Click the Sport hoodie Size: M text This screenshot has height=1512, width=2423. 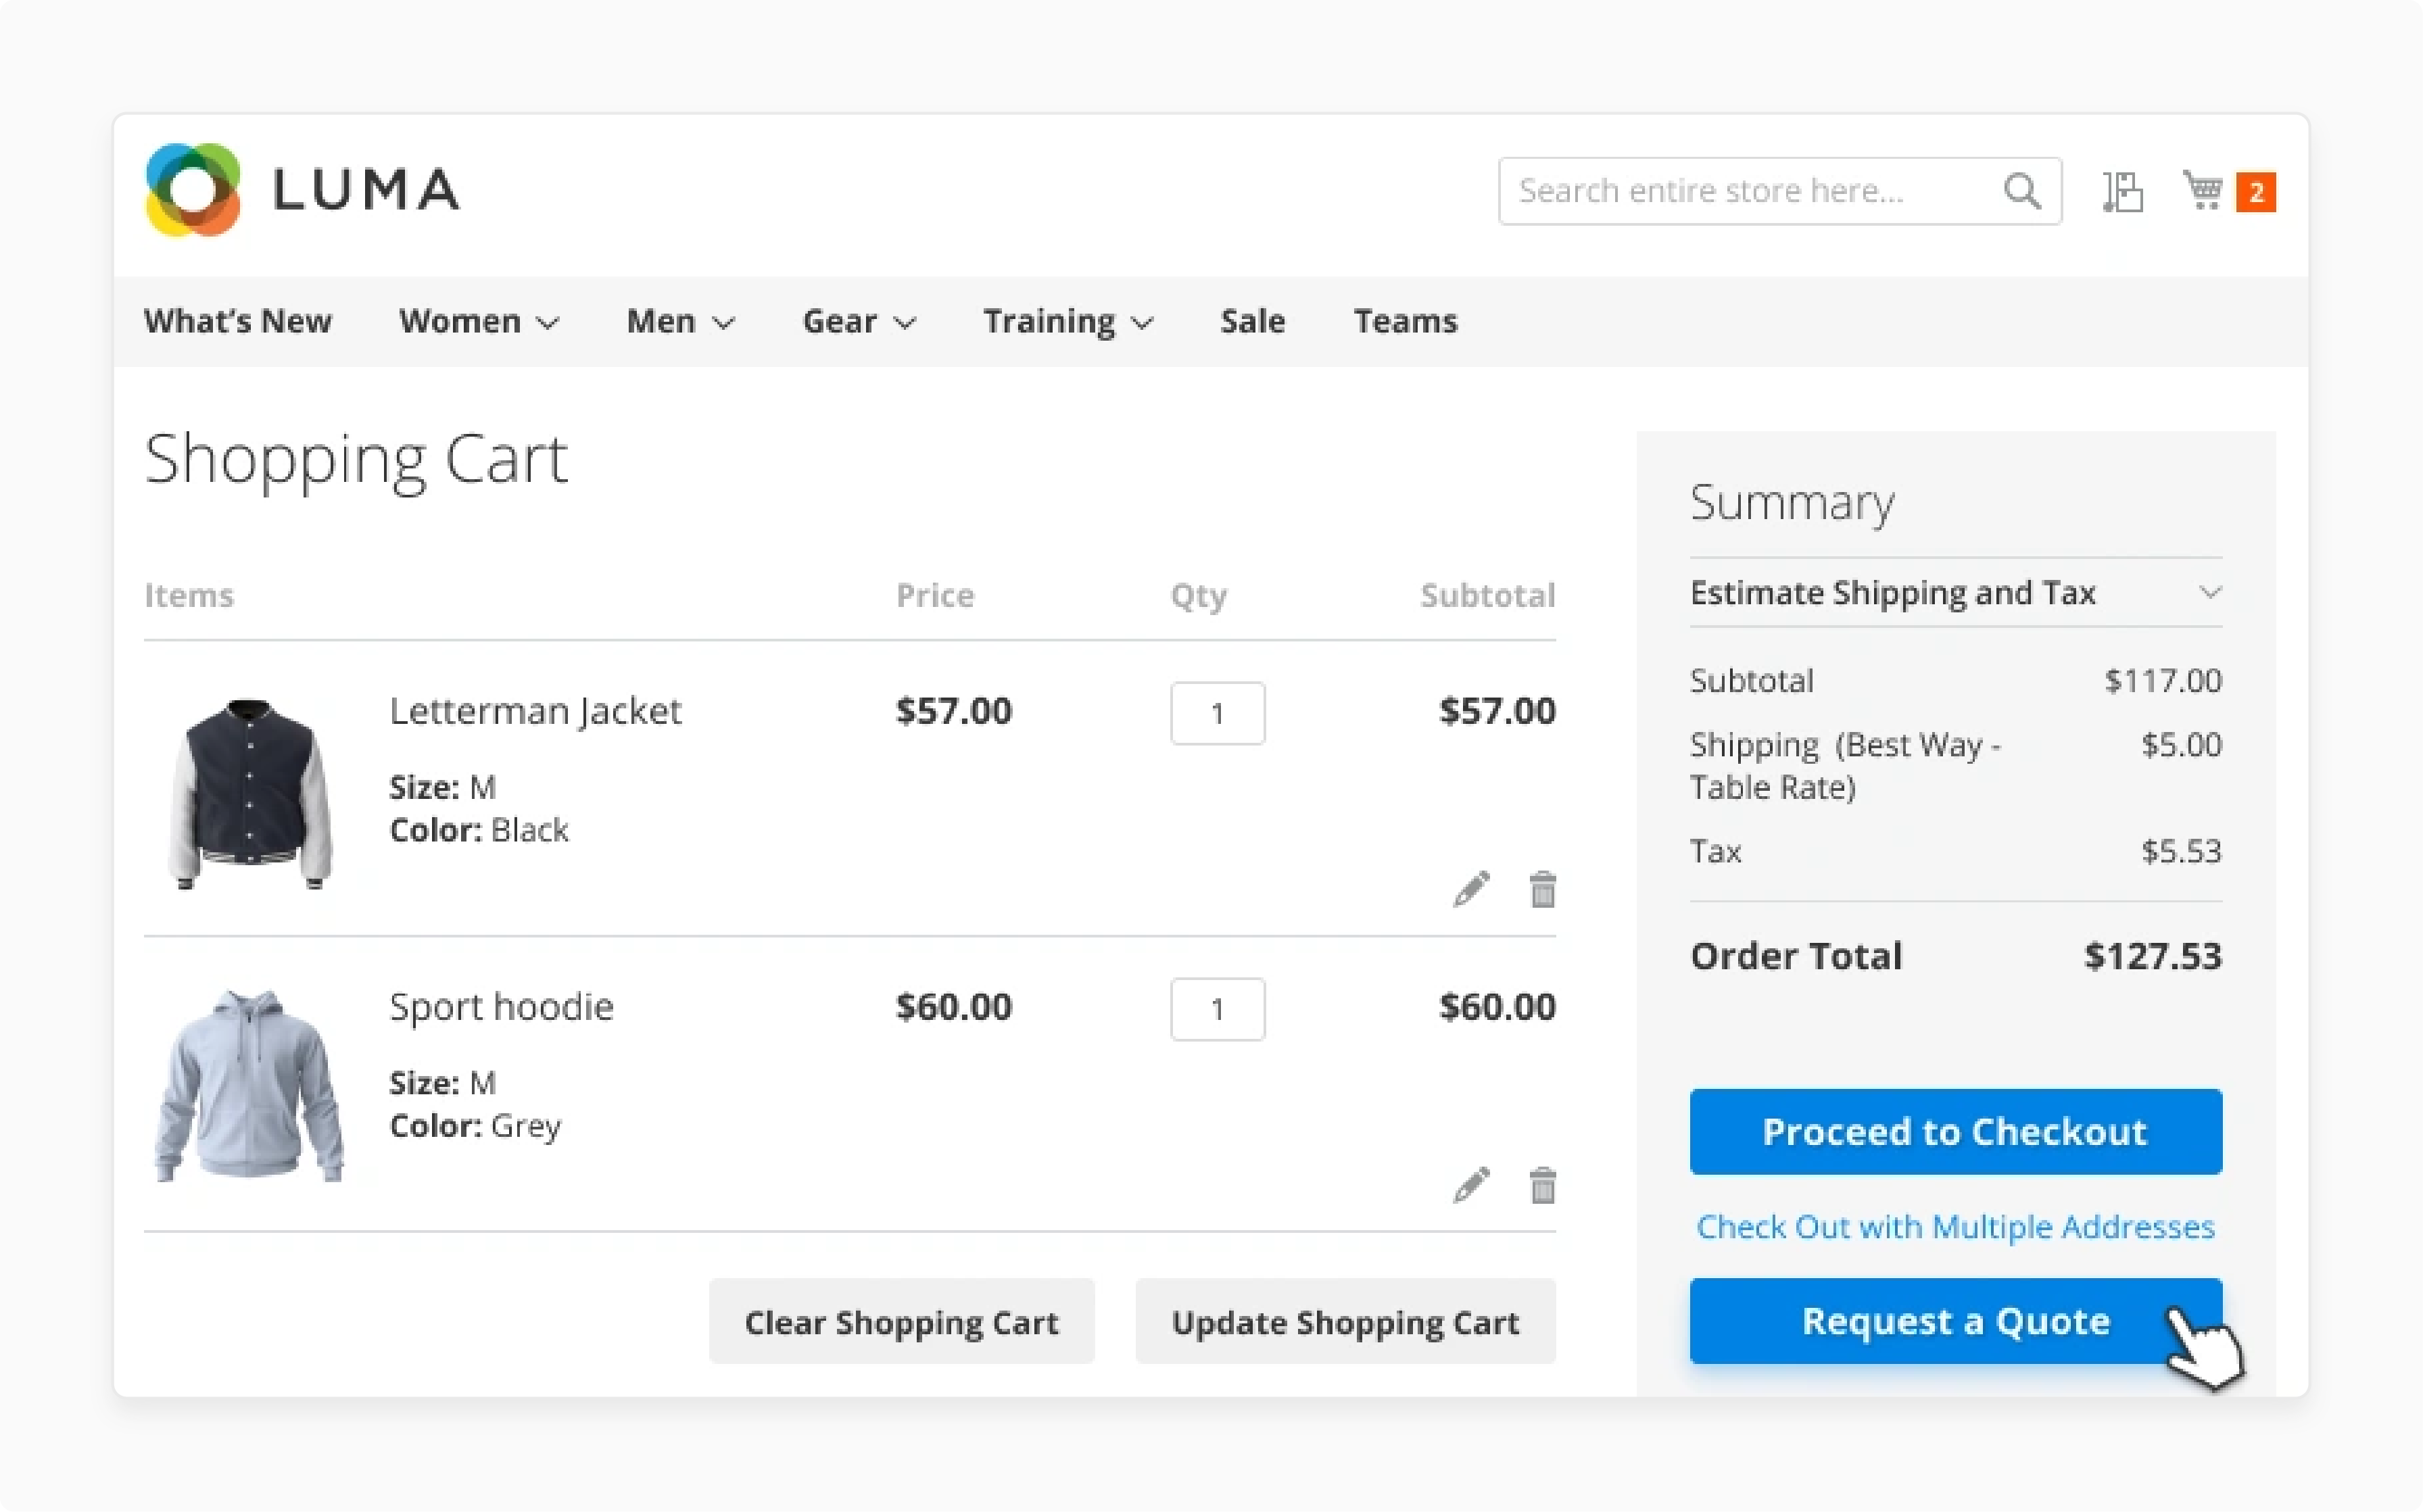coord(442,1083)
